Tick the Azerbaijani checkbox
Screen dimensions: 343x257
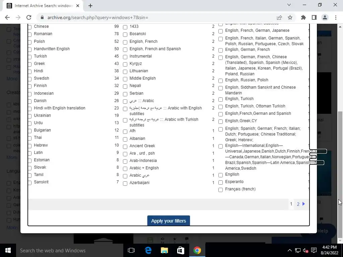pos(125,183)
